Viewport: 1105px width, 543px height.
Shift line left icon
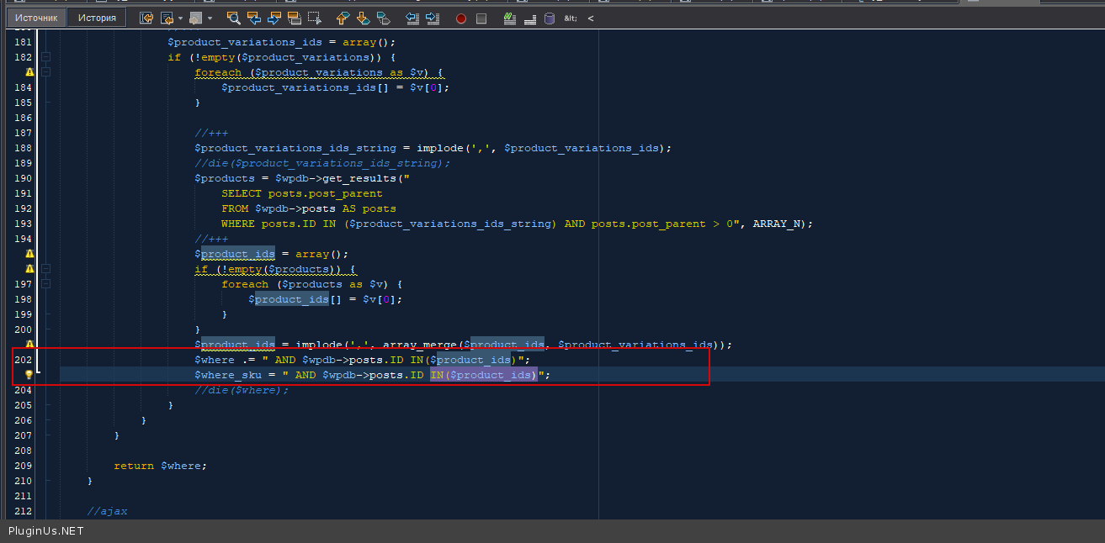click(412, 18)
